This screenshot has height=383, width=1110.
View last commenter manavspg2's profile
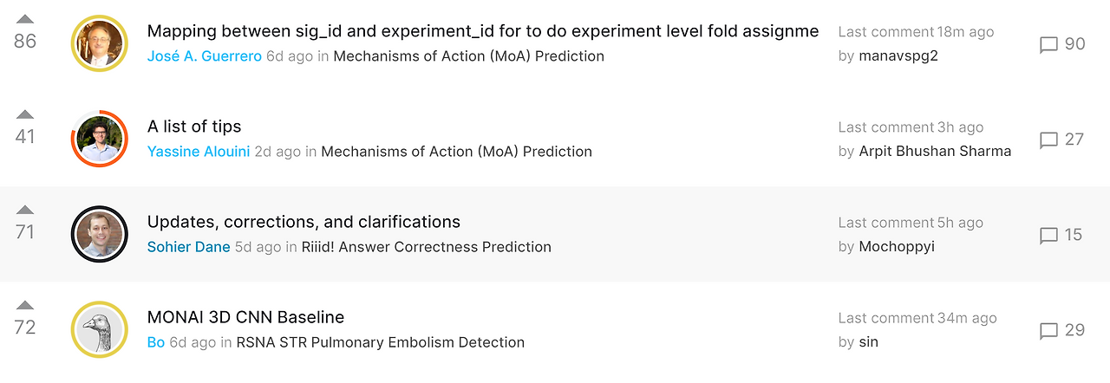(x=898, y=56)
